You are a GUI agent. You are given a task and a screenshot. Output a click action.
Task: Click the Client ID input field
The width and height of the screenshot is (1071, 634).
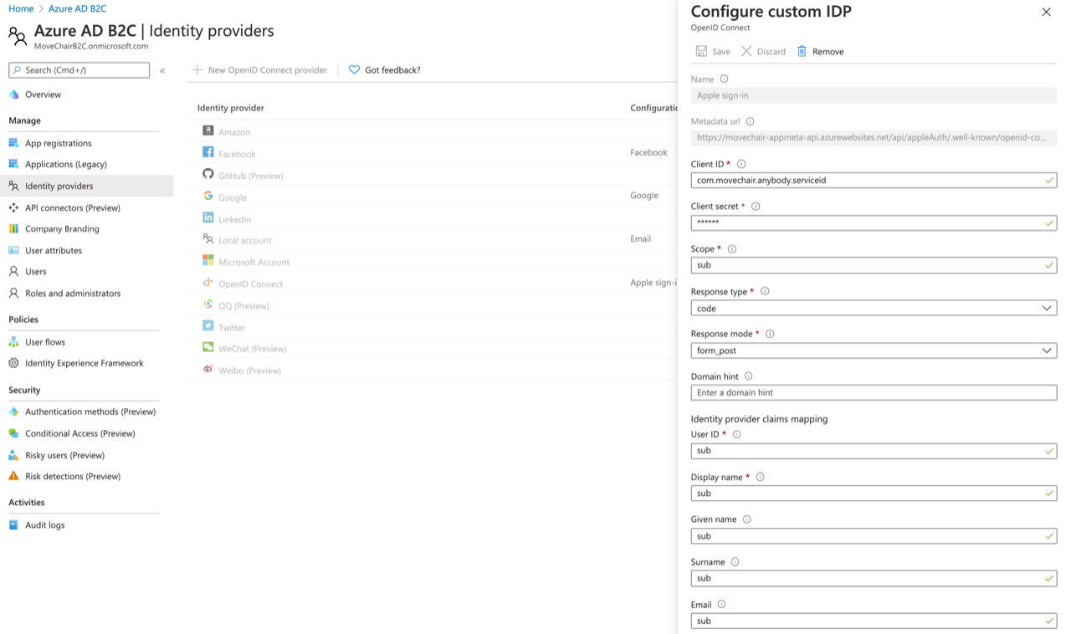pyautogui.click(x=874, y=180)
